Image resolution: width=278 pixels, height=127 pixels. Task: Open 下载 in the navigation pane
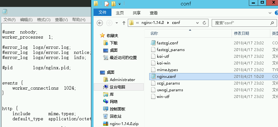pos(113,43)
